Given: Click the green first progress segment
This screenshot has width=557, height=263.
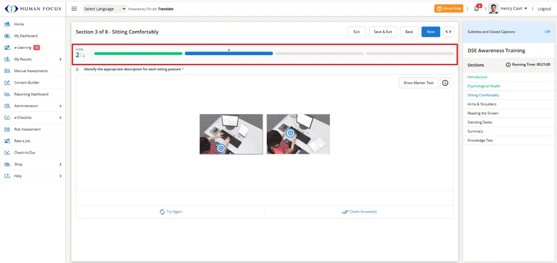Looking at the screenshot, I should [138, 54].
